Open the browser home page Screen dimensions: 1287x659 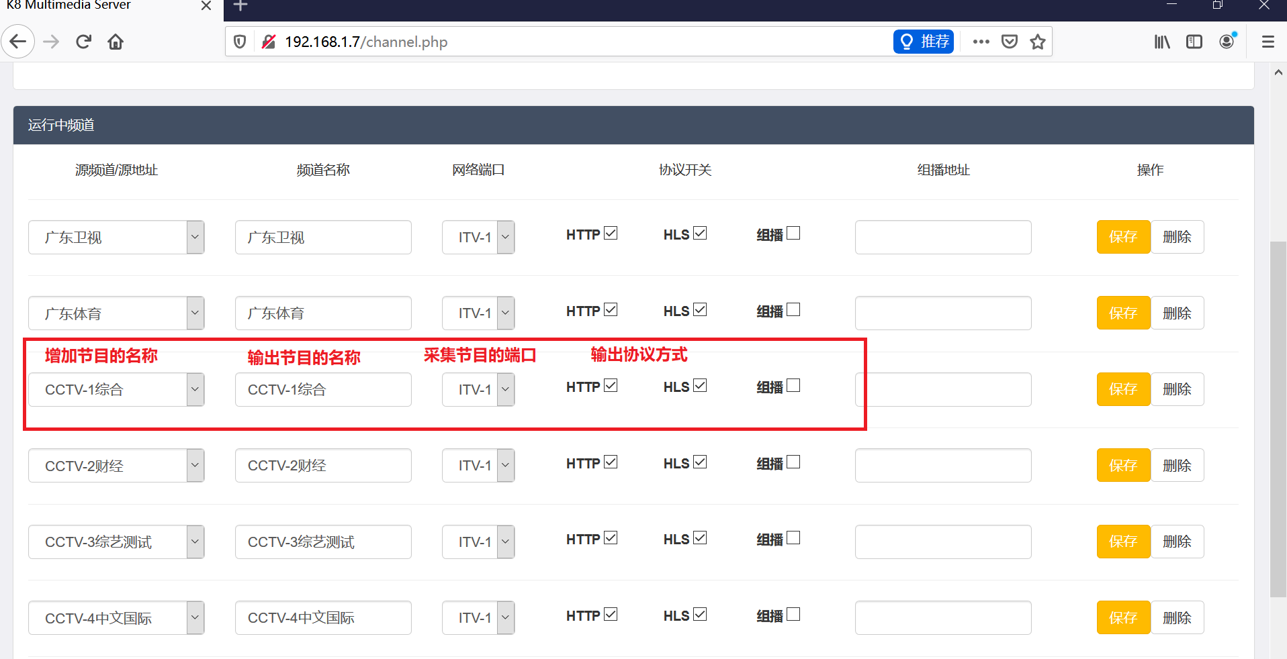pyautogui.click(x=116, y=42)
